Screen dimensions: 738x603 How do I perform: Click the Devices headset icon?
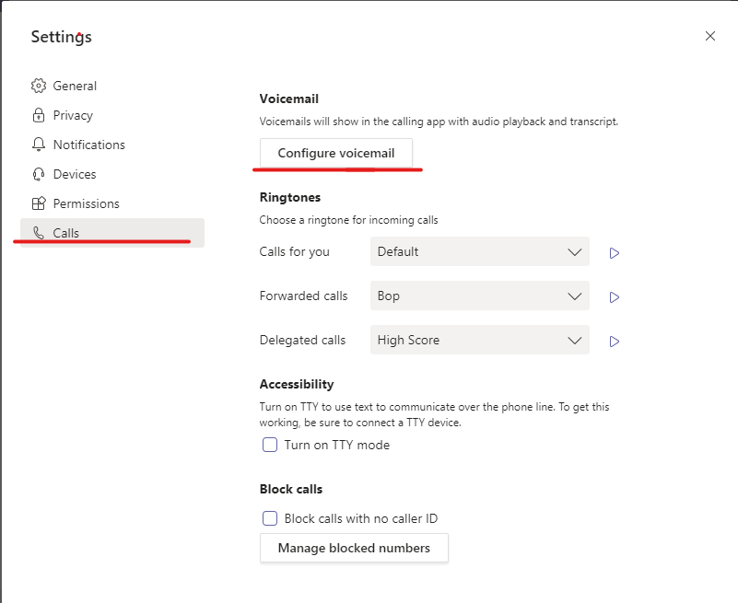[x=39, y=175]
